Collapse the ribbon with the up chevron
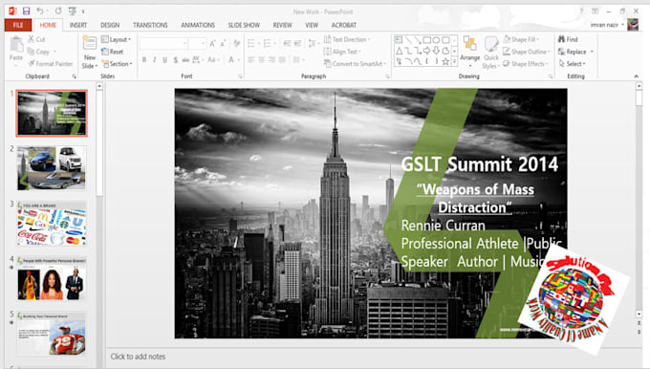Image resolution: width=650 pixels, height=369 pixels. click(x=637, y=76)
